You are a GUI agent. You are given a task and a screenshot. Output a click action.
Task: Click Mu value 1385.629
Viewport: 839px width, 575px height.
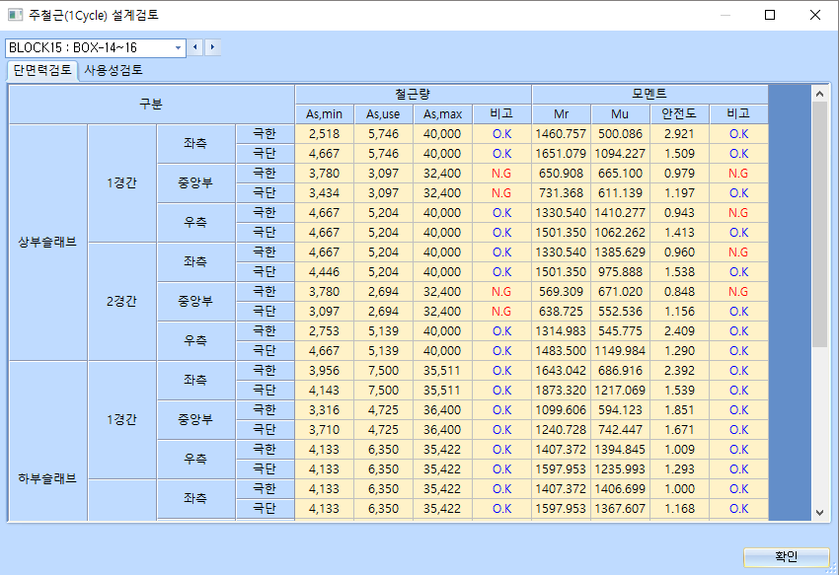click(x=620, y=252)
